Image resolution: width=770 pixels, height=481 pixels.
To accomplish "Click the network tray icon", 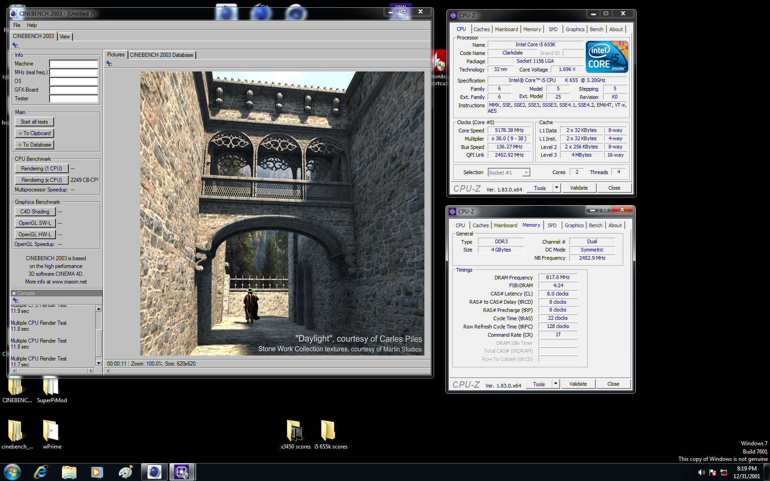I will [724, 472].
